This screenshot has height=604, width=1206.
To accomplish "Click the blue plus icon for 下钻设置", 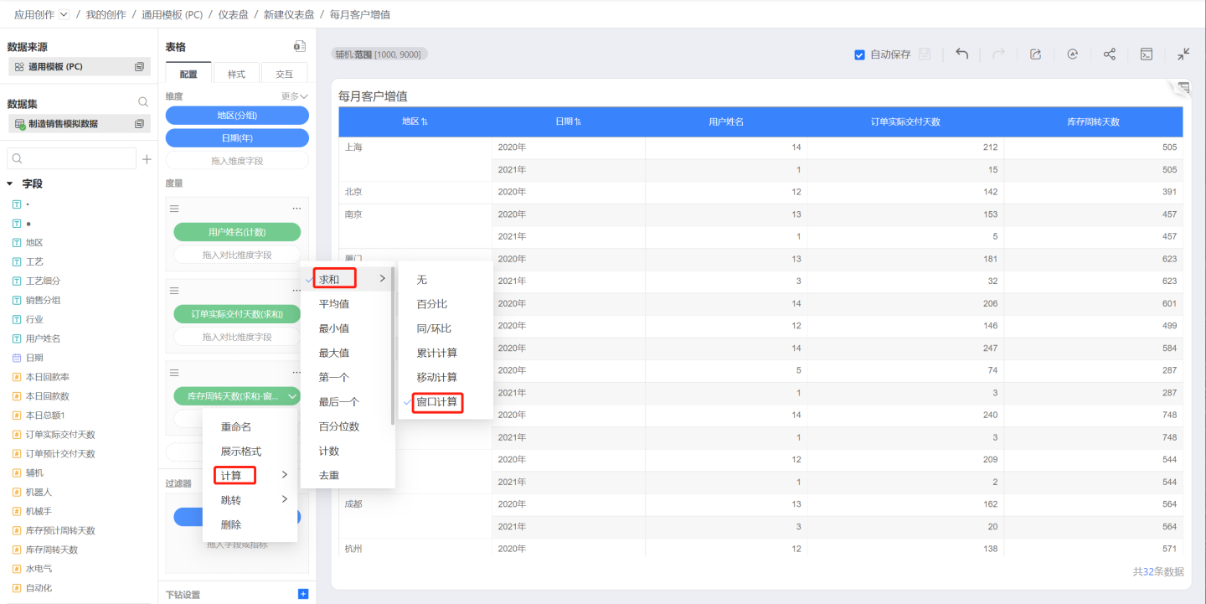I will pos(303,594).
